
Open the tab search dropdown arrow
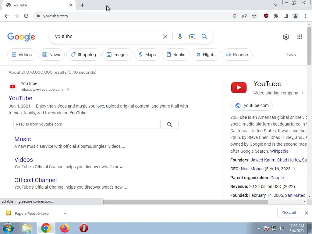[275, 5]
